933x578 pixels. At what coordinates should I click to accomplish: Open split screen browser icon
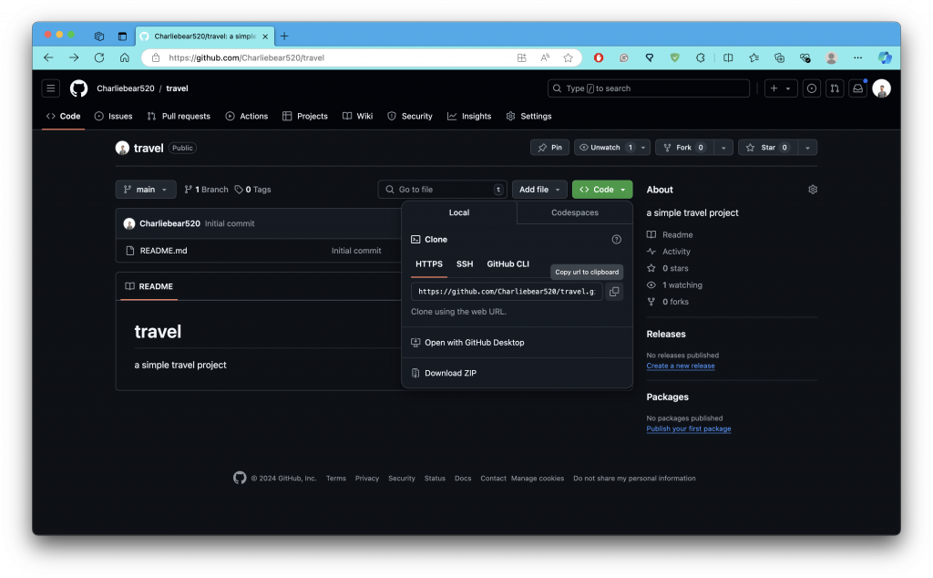pyautogui.click(x=728, y=57)
